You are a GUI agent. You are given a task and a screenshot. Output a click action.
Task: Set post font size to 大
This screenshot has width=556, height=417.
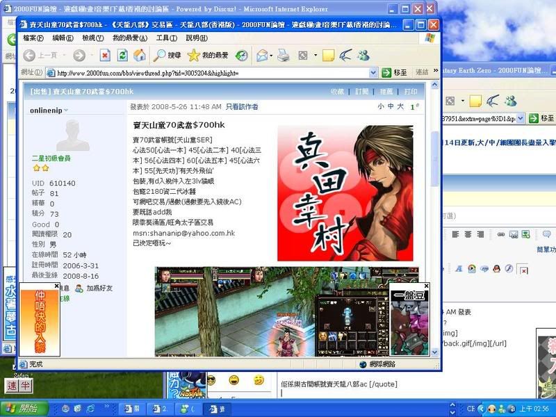click(x=400, y=106)
